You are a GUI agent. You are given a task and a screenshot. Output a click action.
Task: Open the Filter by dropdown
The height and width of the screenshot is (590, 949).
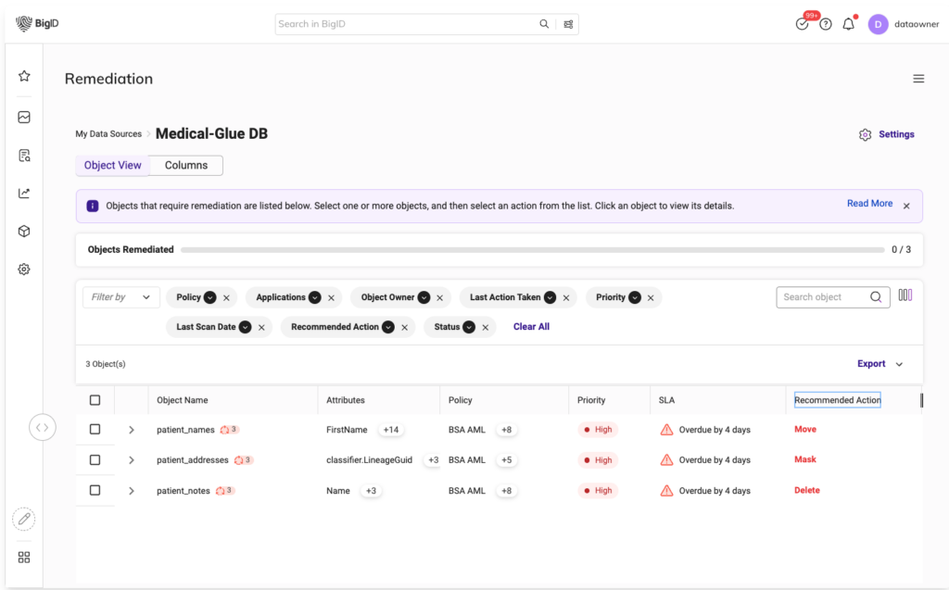coord(120,297)
